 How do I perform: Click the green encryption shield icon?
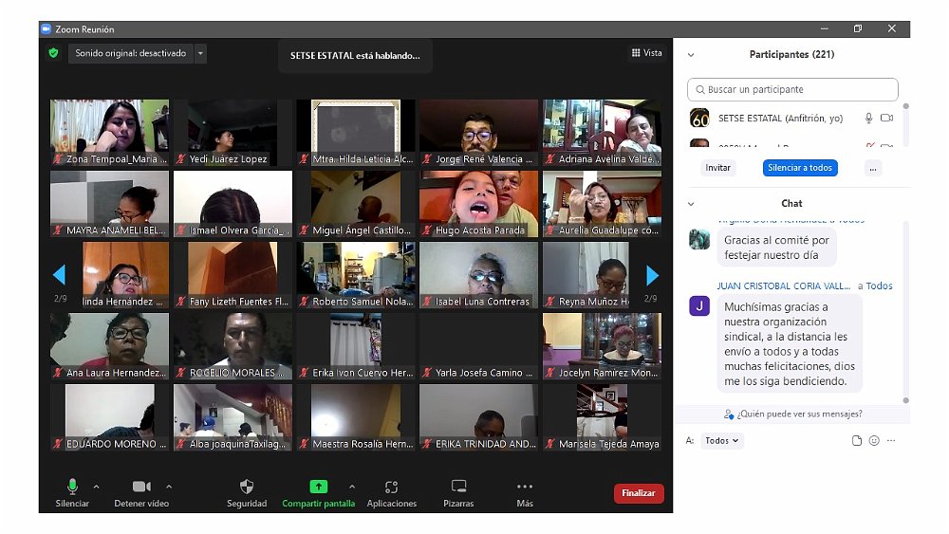54,53
